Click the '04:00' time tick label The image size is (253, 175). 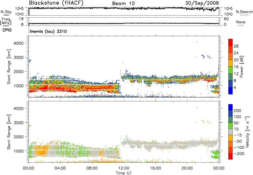tap(60, 168)
